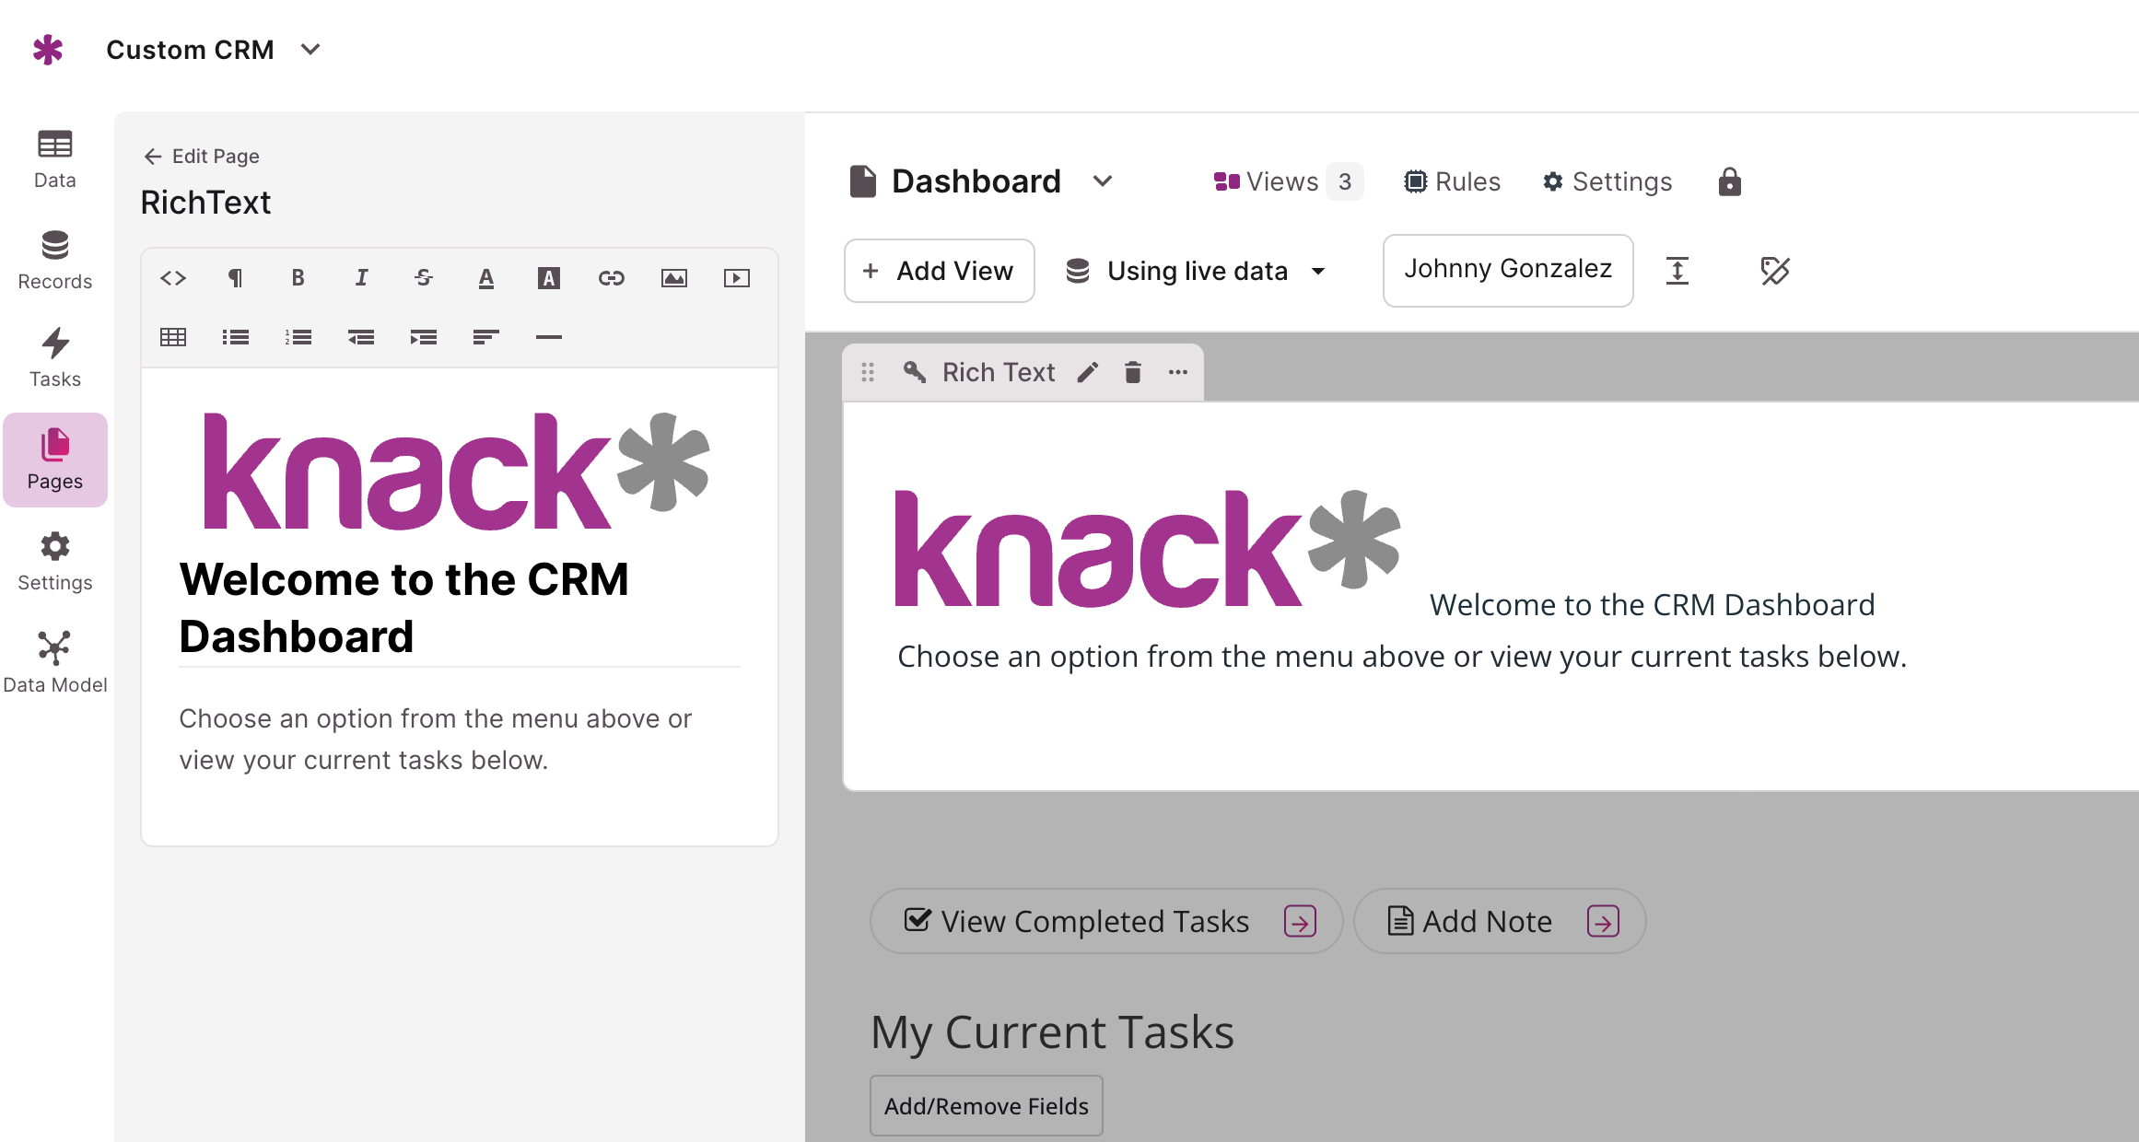Screen dimensions: 2139x1142
Task: Toggle italic formatting
Action: point(361,278)
